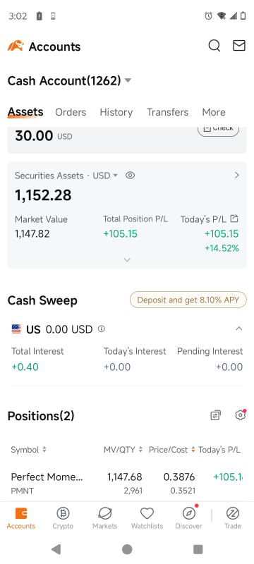254x564 pixels.
Task: Open the messages envelope icon
Action: 239,46
